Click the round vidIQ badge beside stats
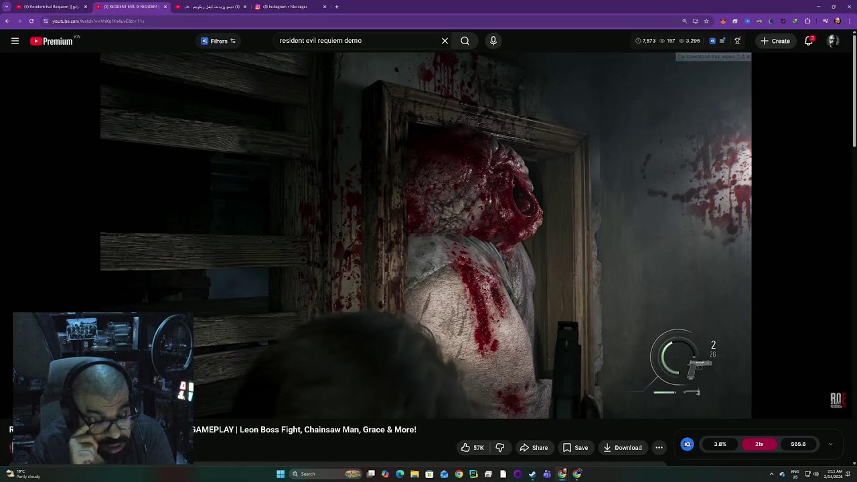 687,444
